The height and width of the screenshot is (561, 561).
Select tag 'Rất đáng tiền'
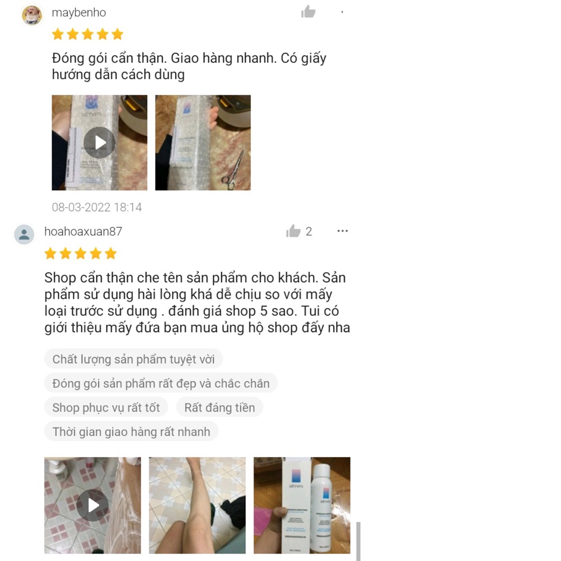tap(220, 407)
